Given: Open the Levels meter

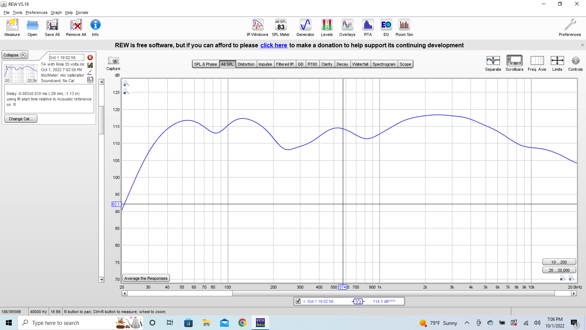Looking at the screenshot, I should (327, 28).
